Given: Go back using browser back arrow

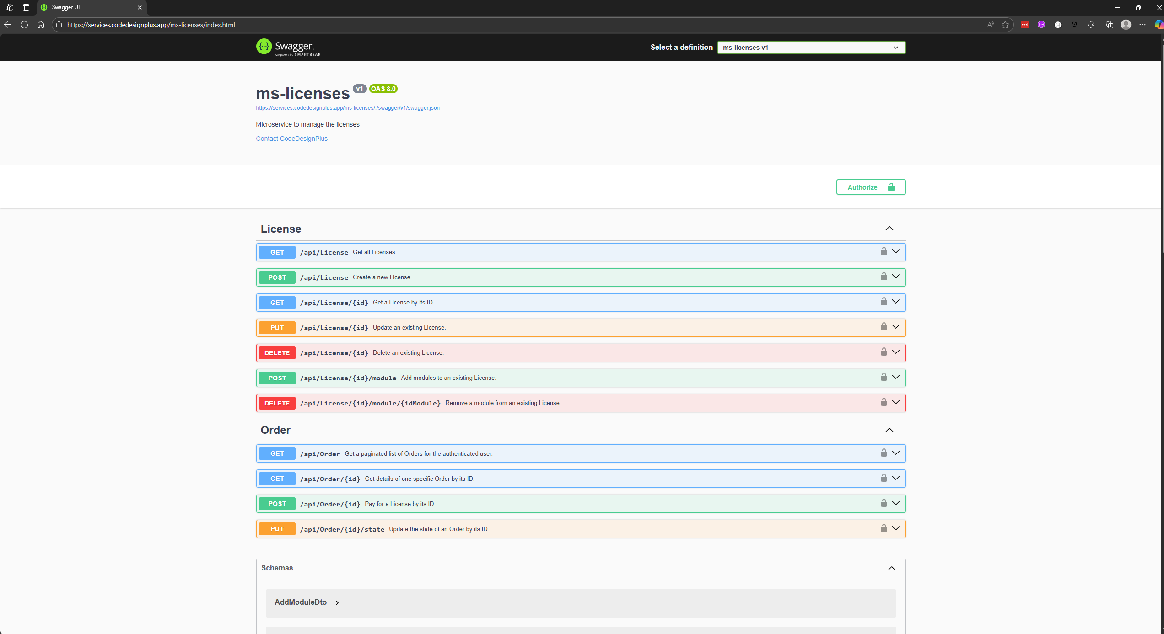Looking at the screenshot, I should 8,25.
